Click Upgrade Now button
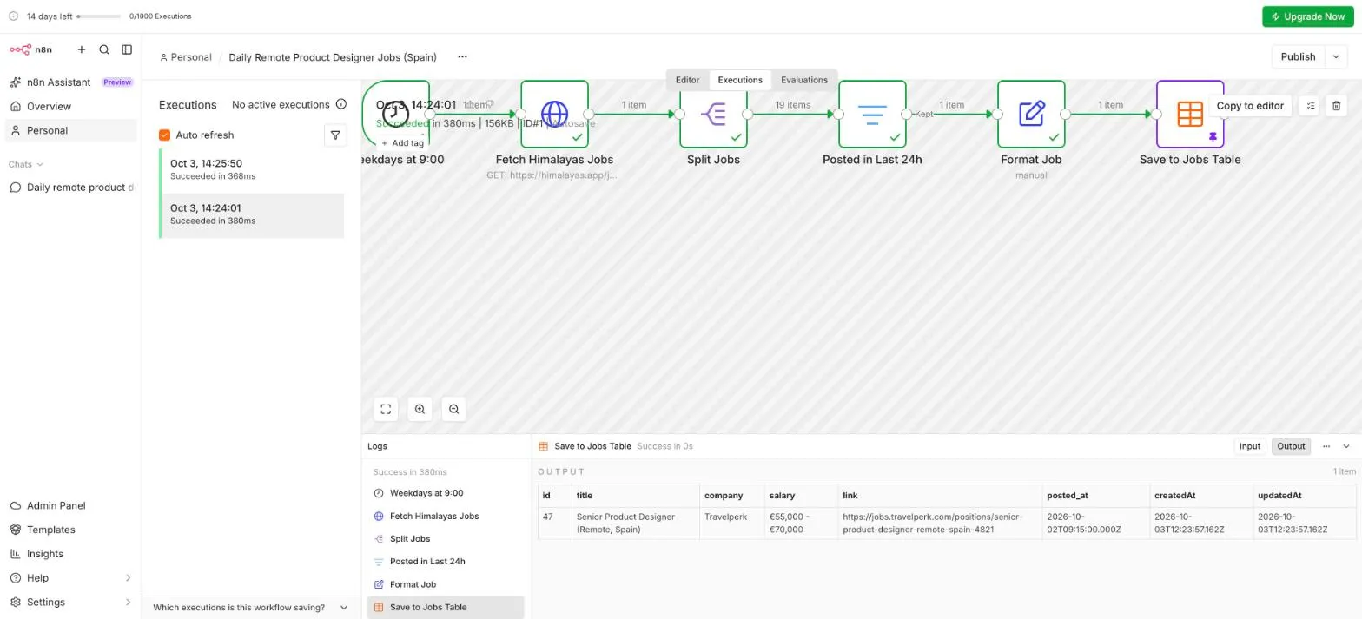Screen dimensions: 1362x619 coord(1307,16)
